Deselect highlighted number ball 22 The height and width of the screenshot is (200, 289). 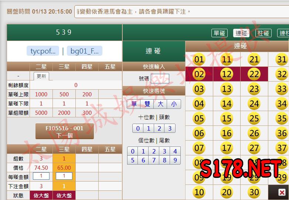click(x=254, y=74)
